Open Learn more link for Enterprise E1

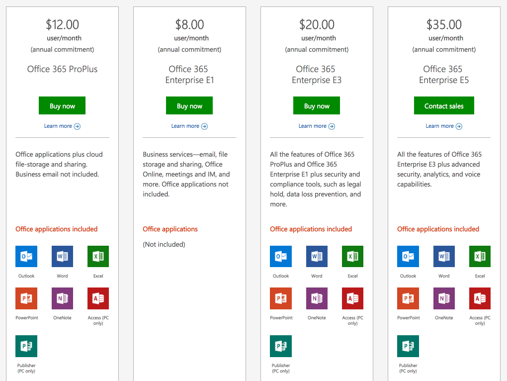click(x=189, y=126)
